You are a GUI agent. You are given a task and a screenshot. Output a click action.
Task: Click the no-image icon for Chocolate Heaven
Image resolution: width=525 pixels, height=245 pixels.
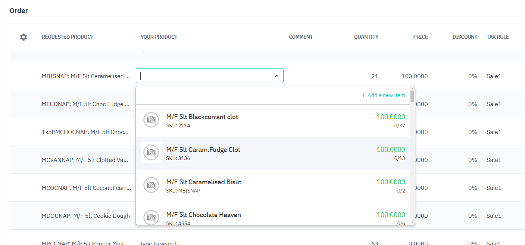pyautogui.click(x=151, y=217)
